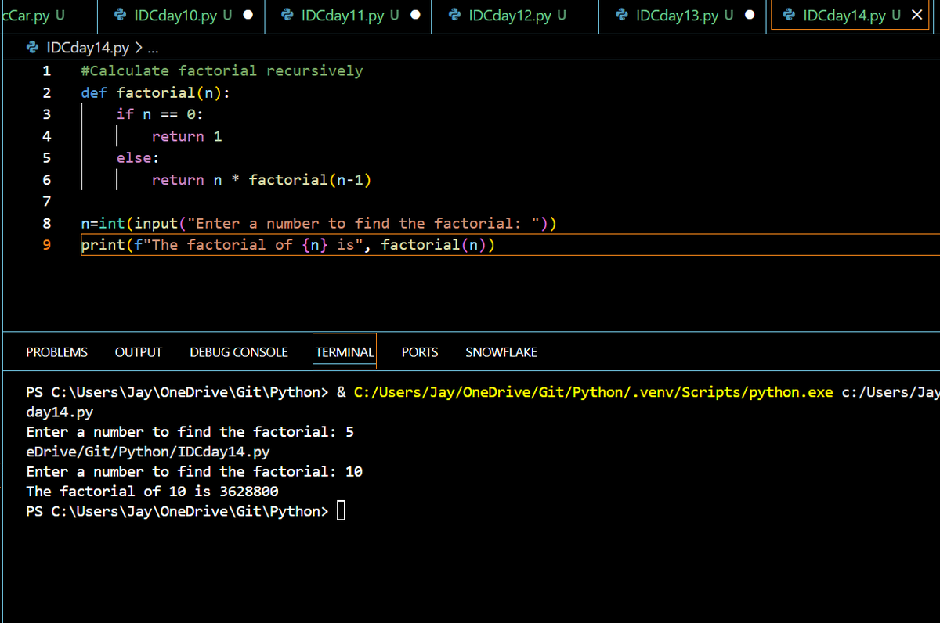Click 'def factorial(n):' on line 2

tap(156, 92)
